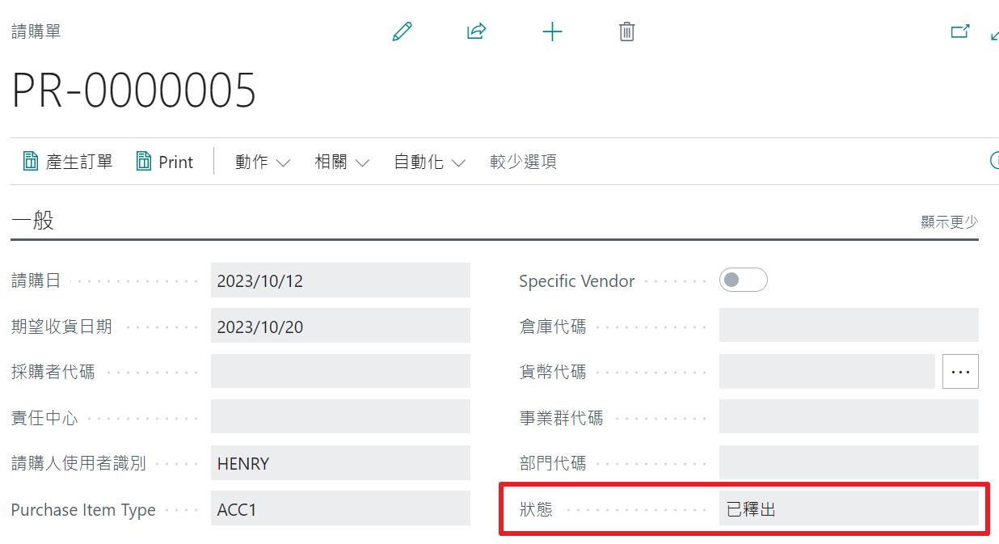Select the 採購者代碼 field

click(x=340, y=371)
